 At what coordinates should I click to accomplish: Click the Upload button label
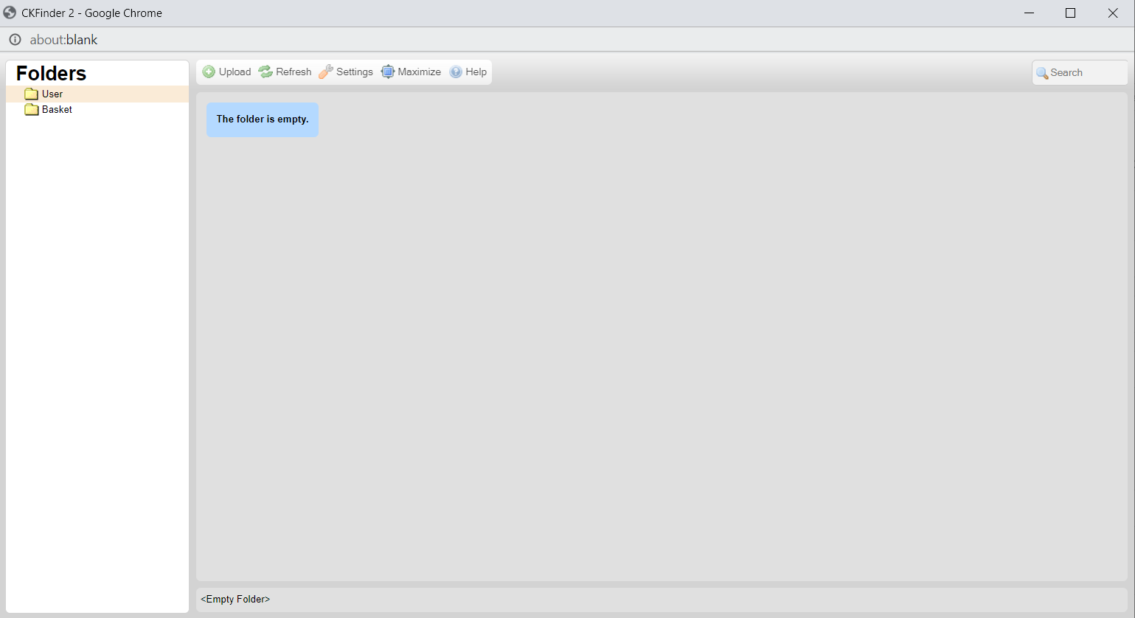pos(235,72)
